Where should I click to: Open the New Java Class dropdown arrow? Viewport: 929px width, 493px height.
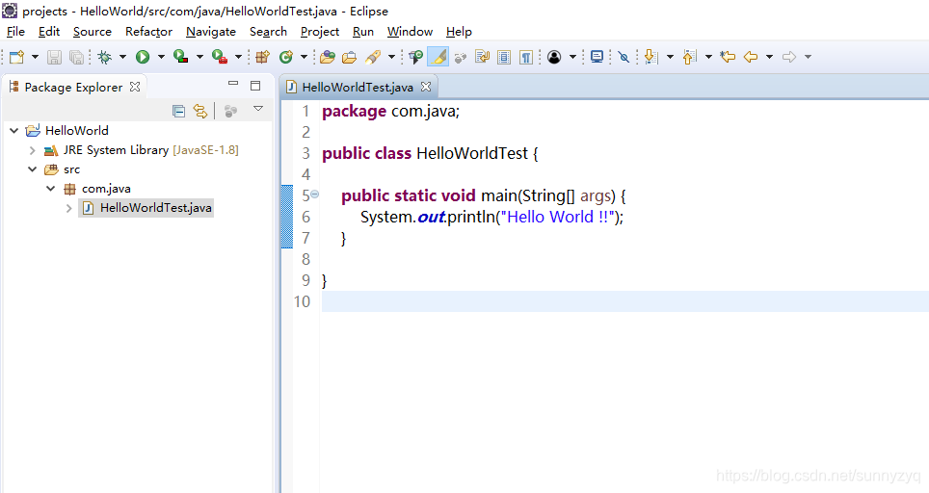(304, 57)
